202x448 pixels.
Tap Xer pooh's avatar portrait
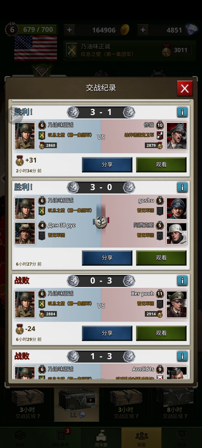177,304
